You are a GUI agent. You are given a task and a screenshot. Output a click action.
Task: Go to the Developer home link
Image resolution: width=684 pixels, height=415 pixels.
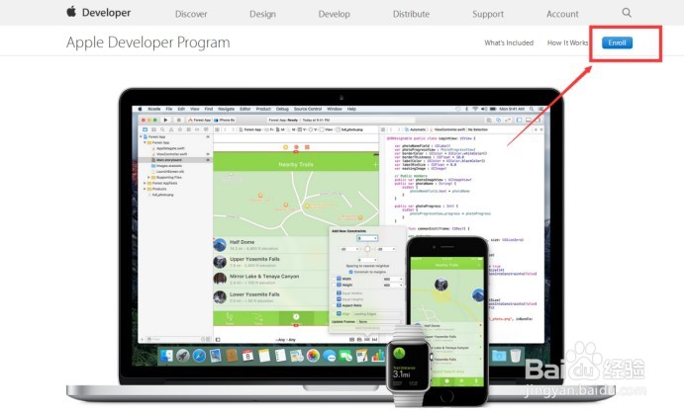click(x=107, y=13)
